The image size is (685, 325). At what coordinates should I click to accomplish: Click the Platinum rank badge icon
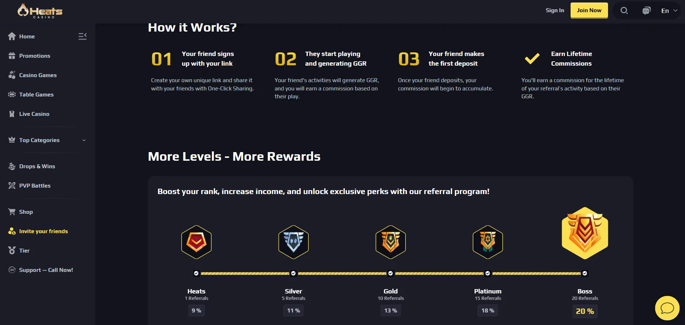click(x=488, y=242)
